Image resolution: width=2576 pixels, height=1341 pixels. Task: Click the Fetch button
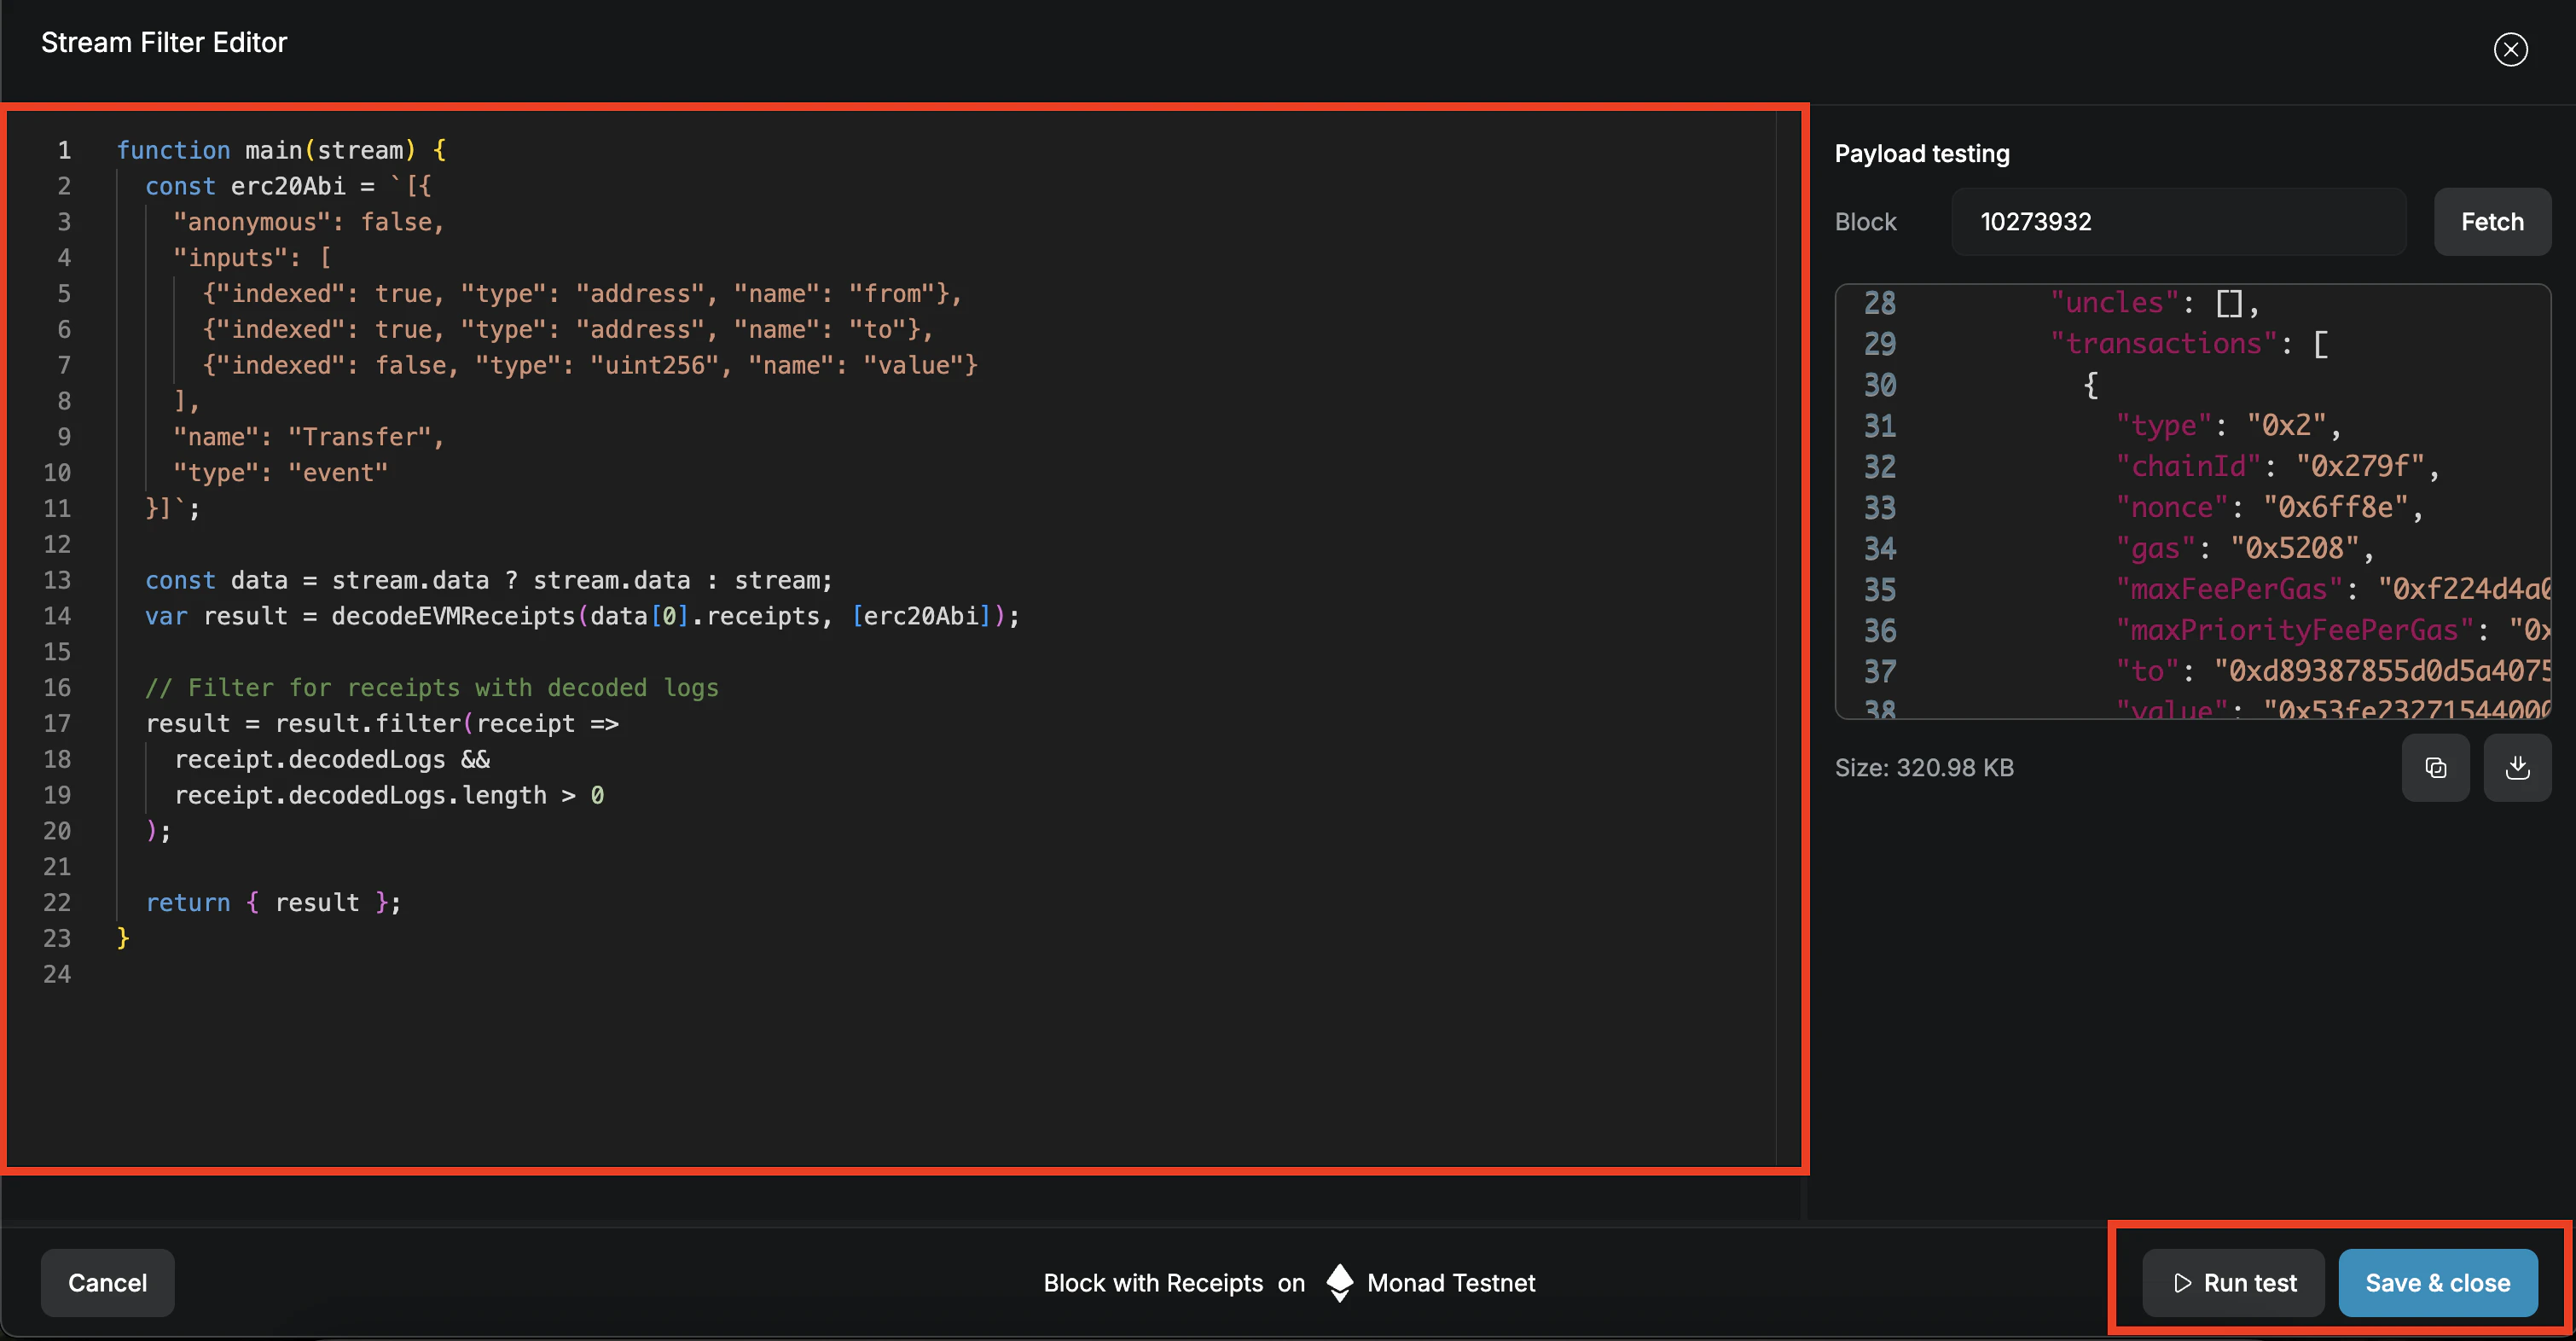point(2491,221)
